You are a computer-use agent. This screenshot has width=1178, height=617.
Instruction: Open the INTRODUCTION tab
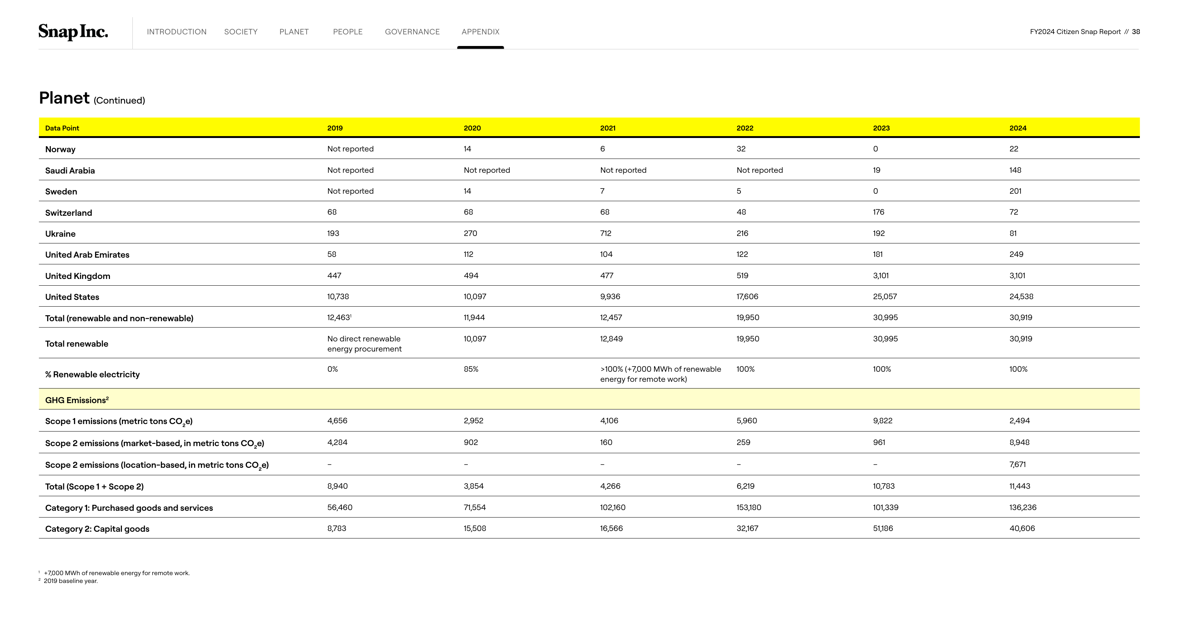[x=177, y=31]
